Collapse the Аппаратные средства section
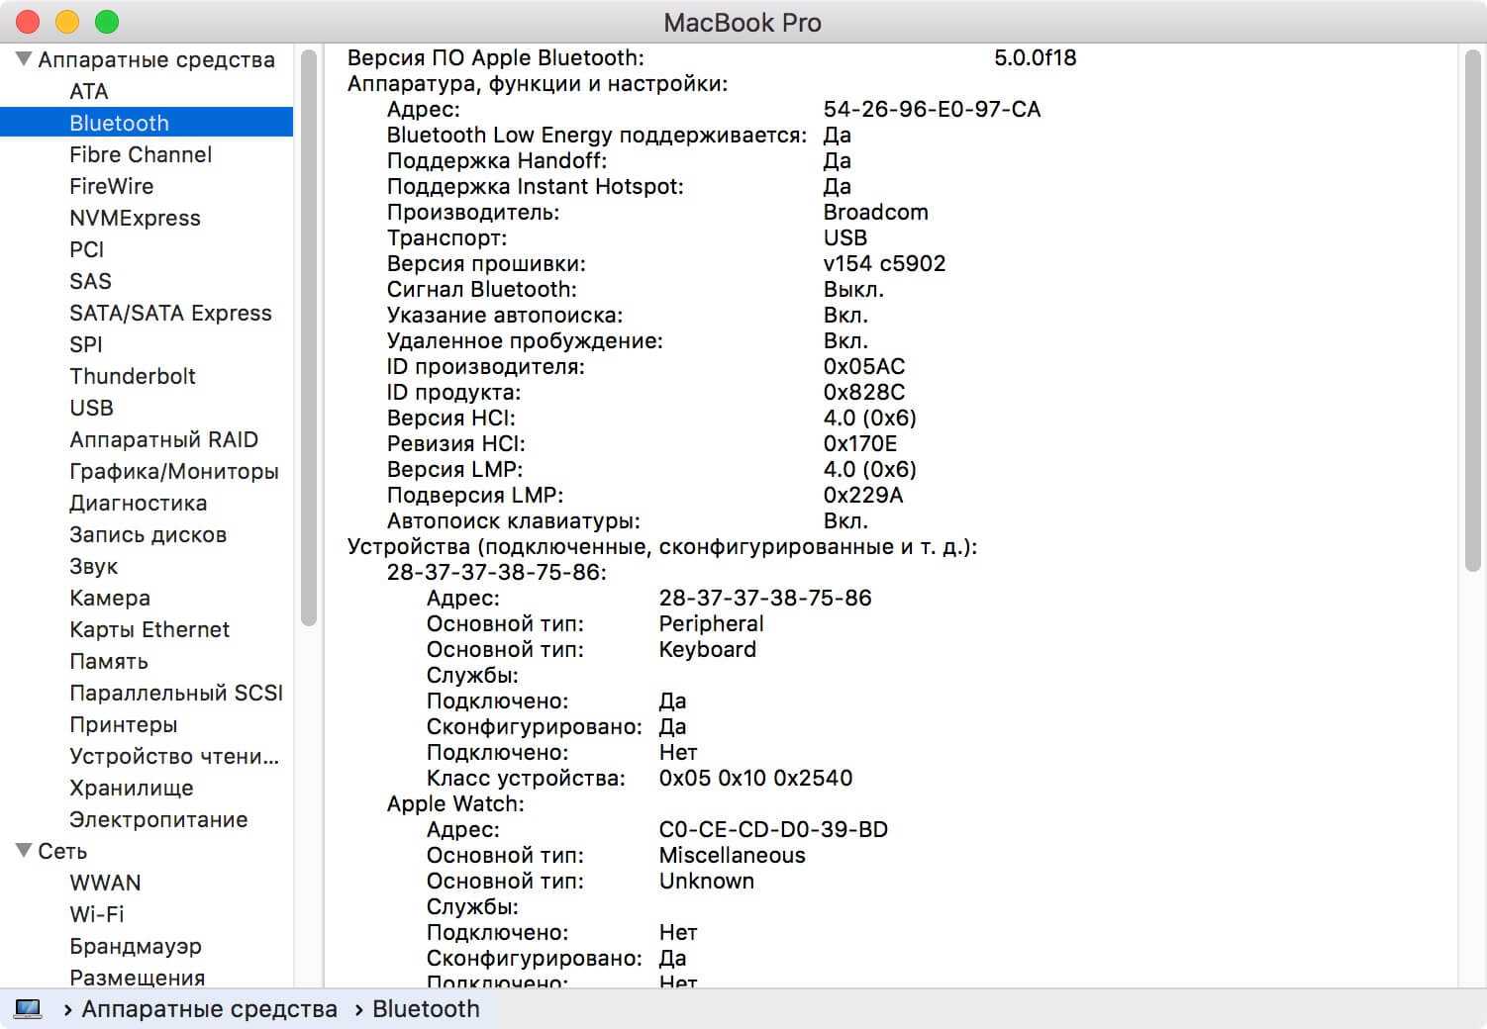1487x1029 pixels. 24,59
